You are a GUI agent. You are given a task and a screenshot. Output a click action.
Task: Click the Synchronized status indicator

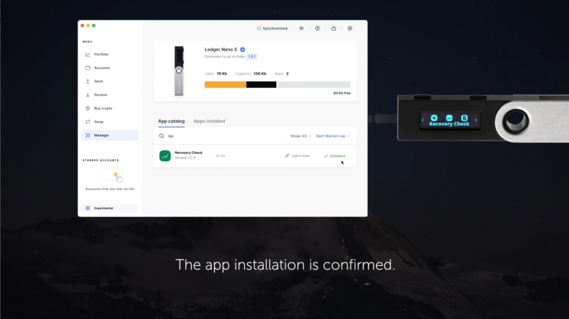pyautogui.click(x=272, y=28)
